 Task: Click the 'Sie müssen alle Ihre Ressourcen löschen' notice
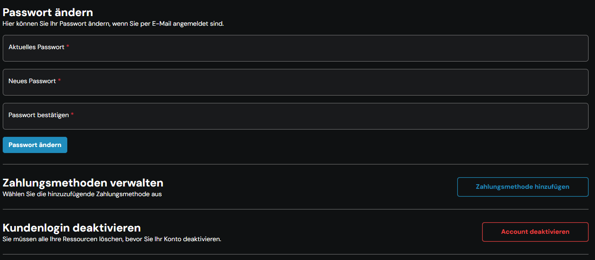(112, 239)
